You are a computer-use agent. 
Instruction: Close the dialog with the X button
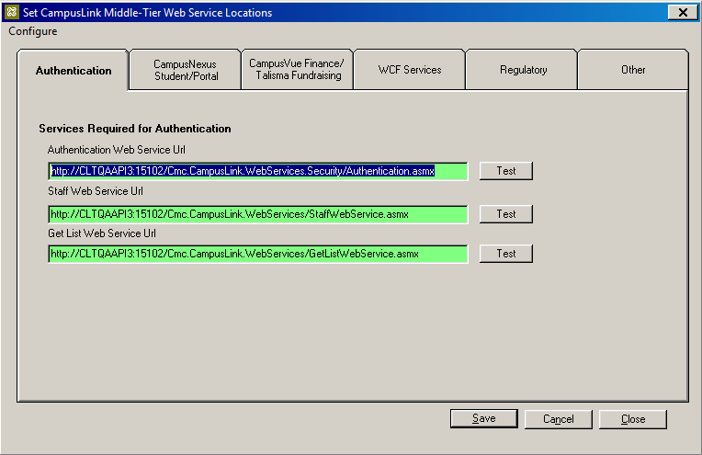point(683,13)
